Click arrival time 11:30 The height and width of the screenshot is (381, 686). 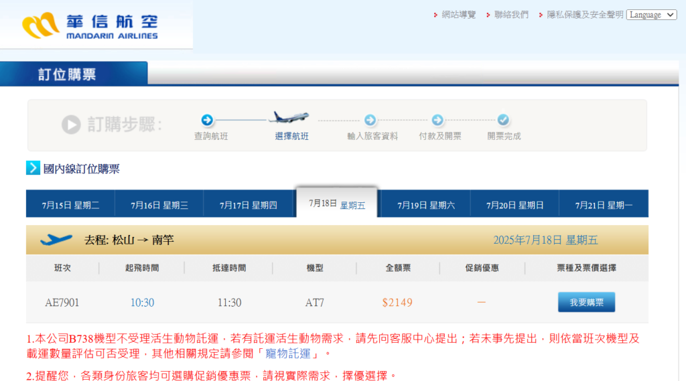point(229,302)
